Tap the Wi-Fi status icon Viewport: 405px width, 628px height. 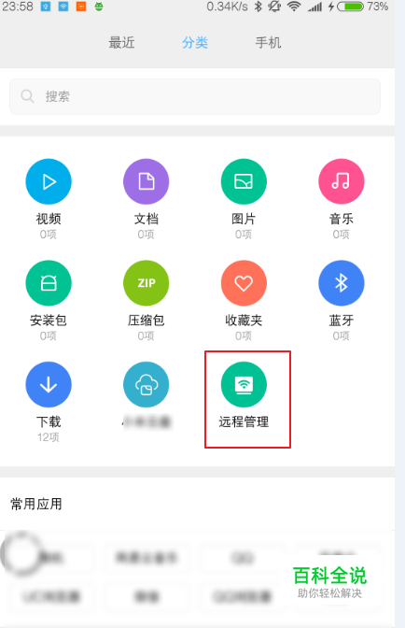(x=294, y=7)
